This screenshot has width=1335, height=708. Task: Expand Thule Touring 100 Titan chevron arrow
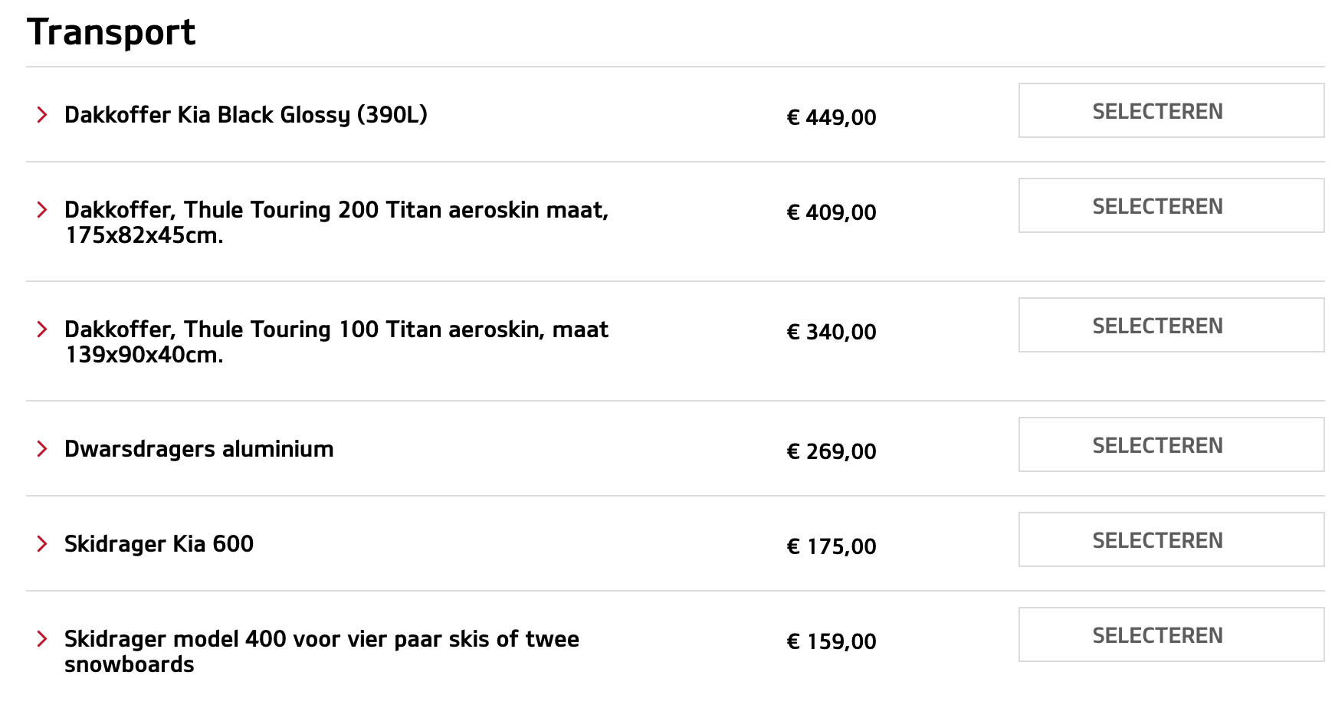42,329
